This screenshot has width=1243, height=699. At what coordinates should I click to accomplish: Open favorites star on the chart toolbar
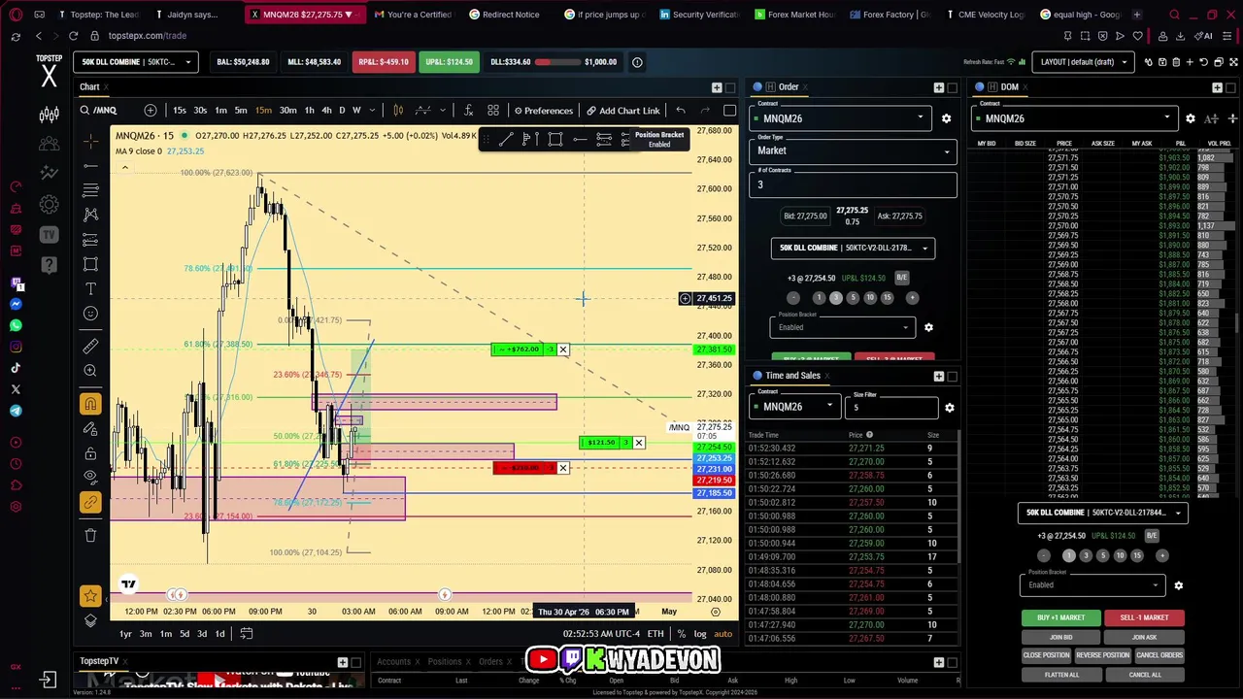pyautogui.click(x=90, y=595)
